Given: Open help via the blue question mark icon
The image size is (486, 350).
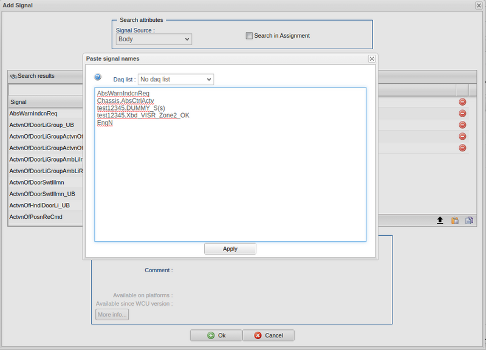Looking at the screenshot, I should (x=97, y=77).
